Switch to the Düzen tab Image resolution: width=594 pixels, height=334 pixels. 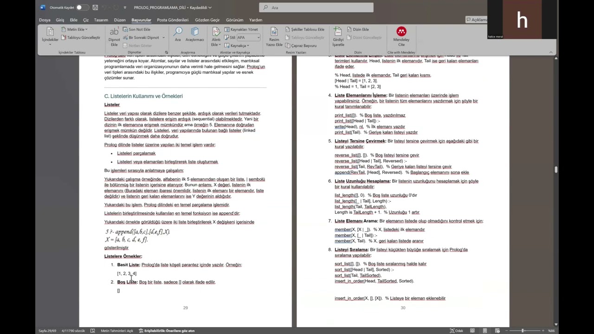(x=120, y=20)
